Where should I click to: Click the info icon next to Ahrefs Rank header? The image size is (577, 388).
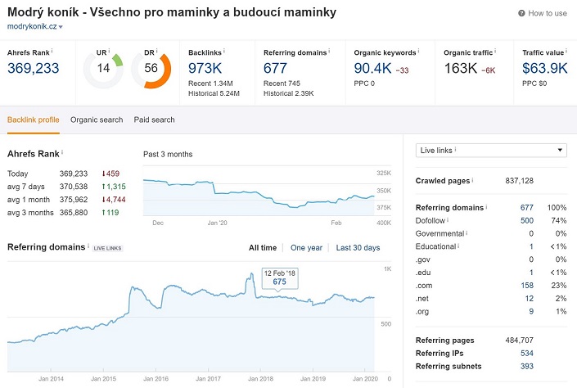(x=52, y=51)
